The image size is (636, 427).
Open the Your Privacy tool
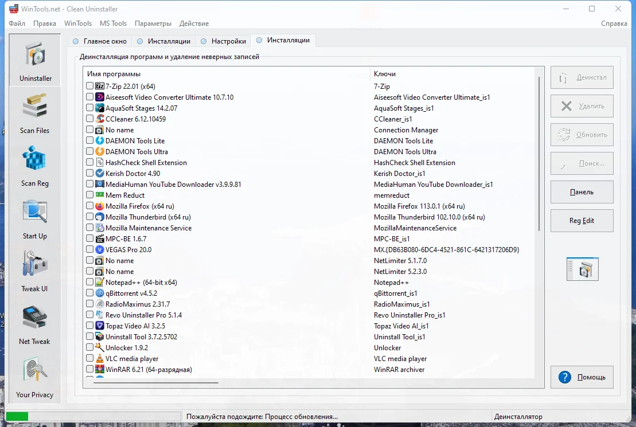35,377
